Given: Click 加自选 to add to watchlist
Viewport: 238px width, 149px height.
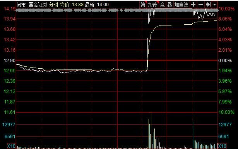Looking at the screenshot, I should 181,5.
